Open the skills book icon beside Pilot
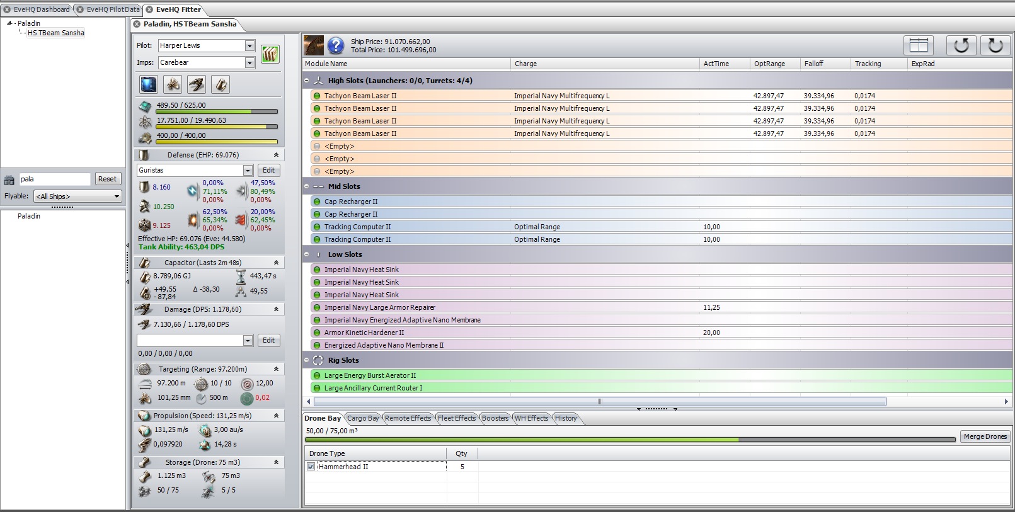 click(x=270, y=54)
